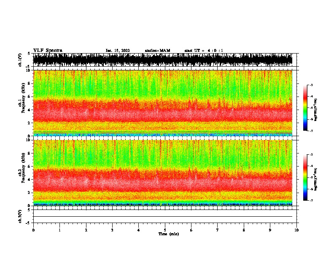Click the "4" kHz tick of ch.1 spectrogram
Image resolution: width=334 pixels, height=258 pixels.
coord(30,110)
